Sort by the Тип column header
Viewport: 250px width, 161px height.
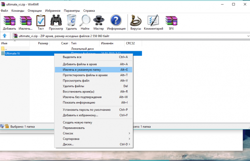point(84,43)
